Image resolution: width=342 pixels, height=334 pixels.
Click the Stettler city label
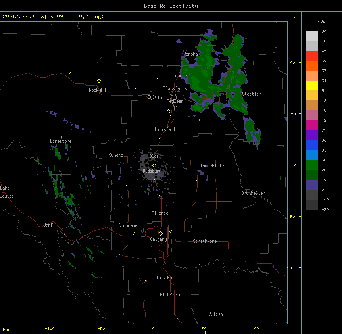pyautogui.click(x=252, y=94)
